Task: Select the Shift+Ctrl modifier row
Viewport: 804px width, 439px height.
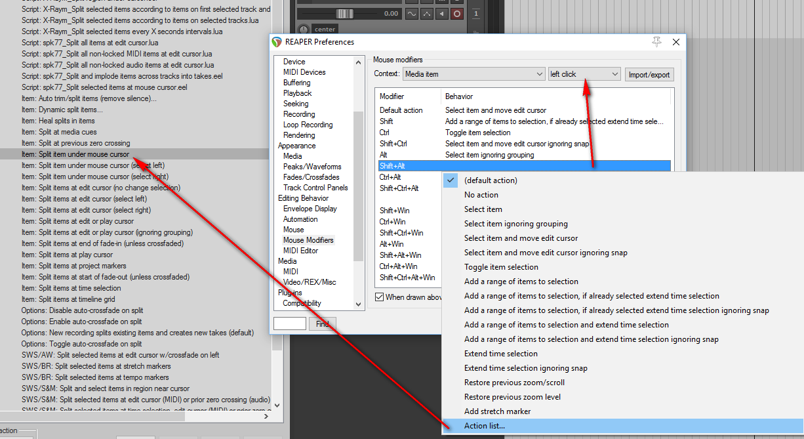Action: tap(525, 144)
